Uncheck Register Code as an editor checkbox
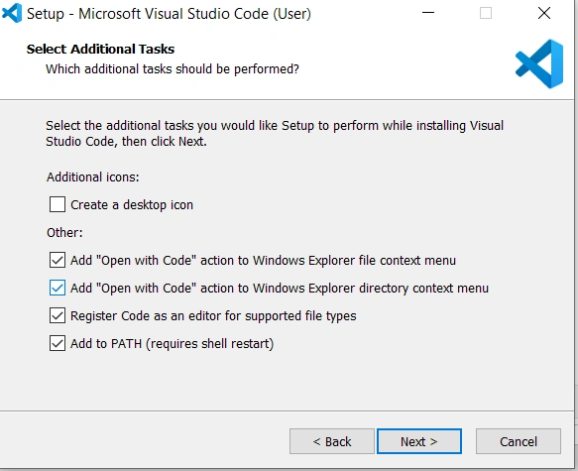Image resolution: width=578 pixels, height=471 pixels. 58,316
